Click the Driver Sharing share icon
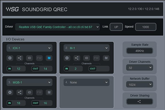 [139, 101]
